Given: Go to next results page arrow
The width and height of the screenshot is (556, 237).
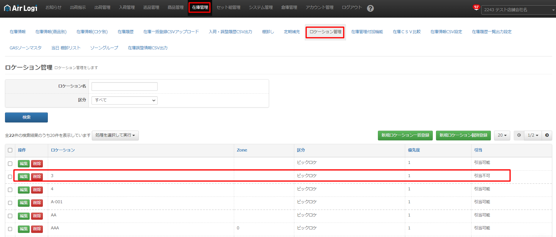Looking at the screenshot, I should click(x=547, y=135).
